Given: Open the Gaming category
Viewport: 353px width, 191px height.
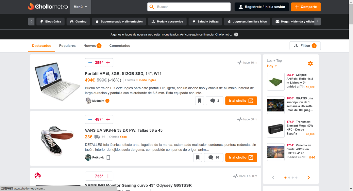Looking at the screenshot, I should pyautogui.click(x=78, y=22).
